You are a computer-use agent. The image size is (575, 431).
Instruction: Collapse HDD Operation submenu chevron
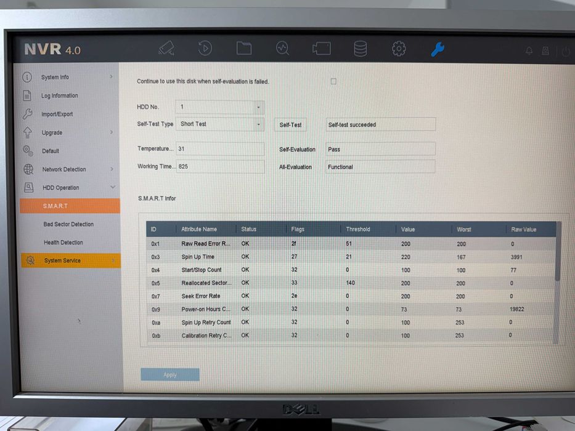click(x=113, y=187)
